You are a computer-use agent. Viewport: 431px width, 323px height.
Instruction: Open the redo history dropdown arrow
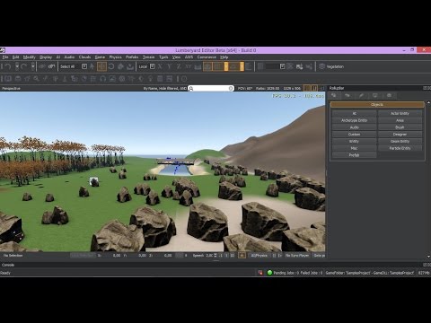coord(32,66)
